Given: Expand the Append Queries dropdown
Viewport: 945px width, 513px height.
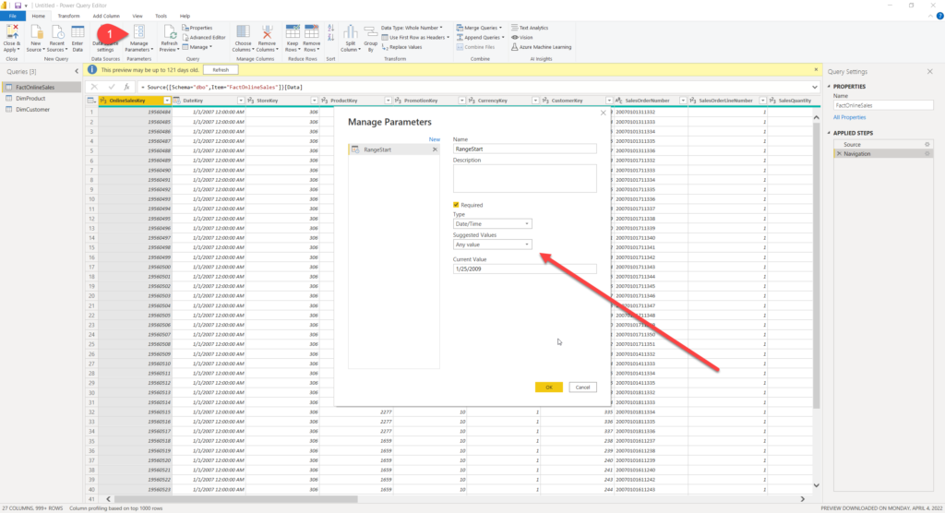Looking at the screenshot, I should coord(480,38).
